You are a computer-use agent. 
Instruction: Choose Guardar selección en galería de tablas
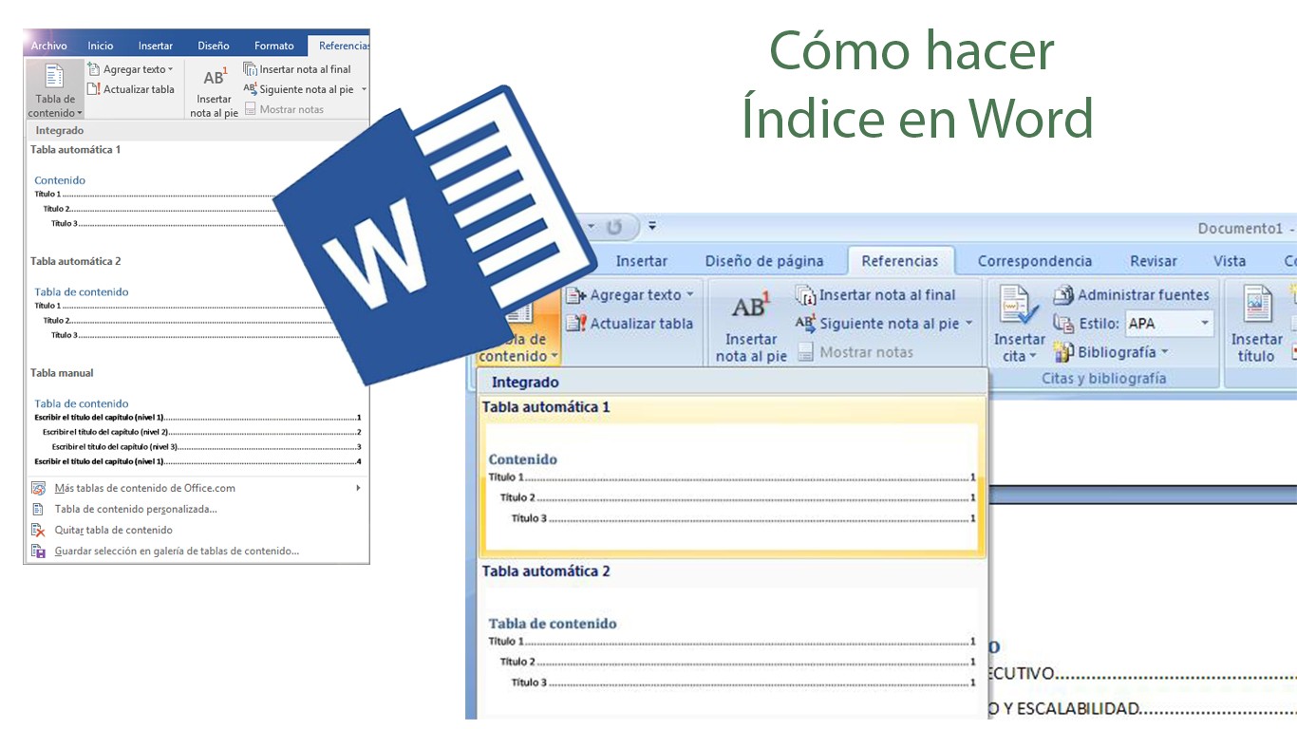(196, 551)
